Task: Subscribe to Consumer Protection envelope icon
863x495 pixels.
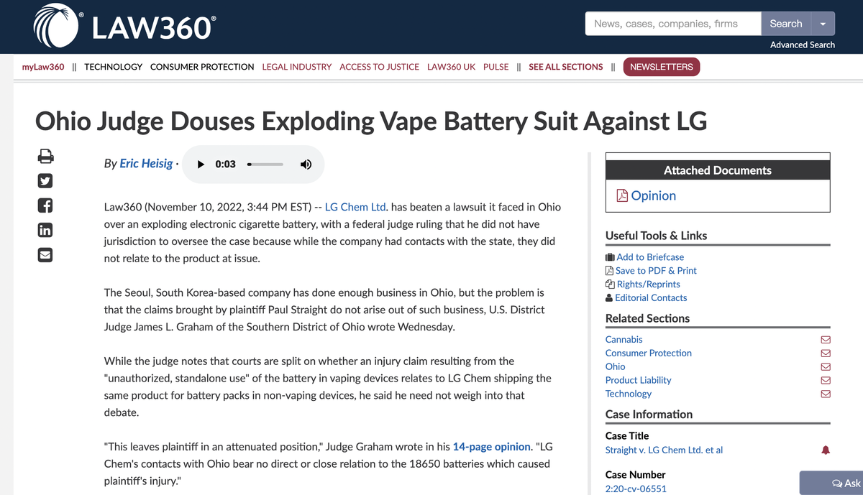Action: (x=826, y=353)
